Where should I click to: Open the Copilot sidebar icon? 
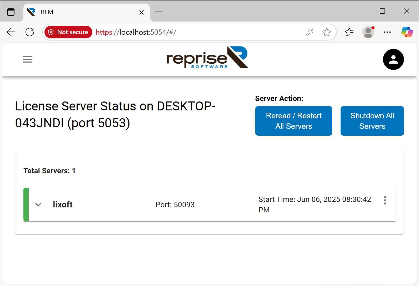(407, 32)
